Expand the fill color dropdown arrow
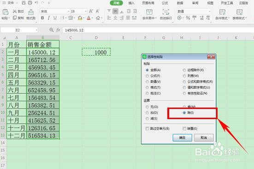The image size is (254, 169). pyautogui.click(x=83, y=18)
